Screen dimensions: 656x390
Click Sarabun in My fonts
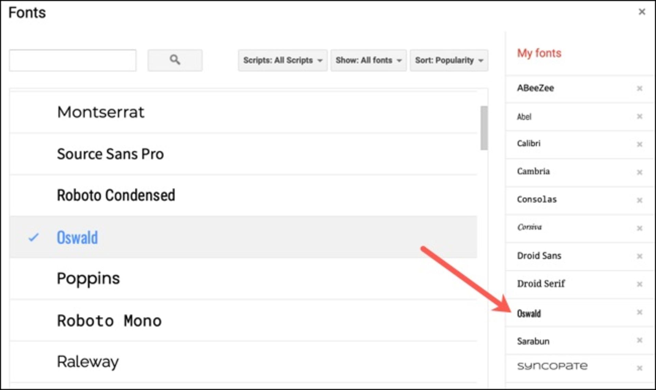pyautogui.click(x=533, y=341)
